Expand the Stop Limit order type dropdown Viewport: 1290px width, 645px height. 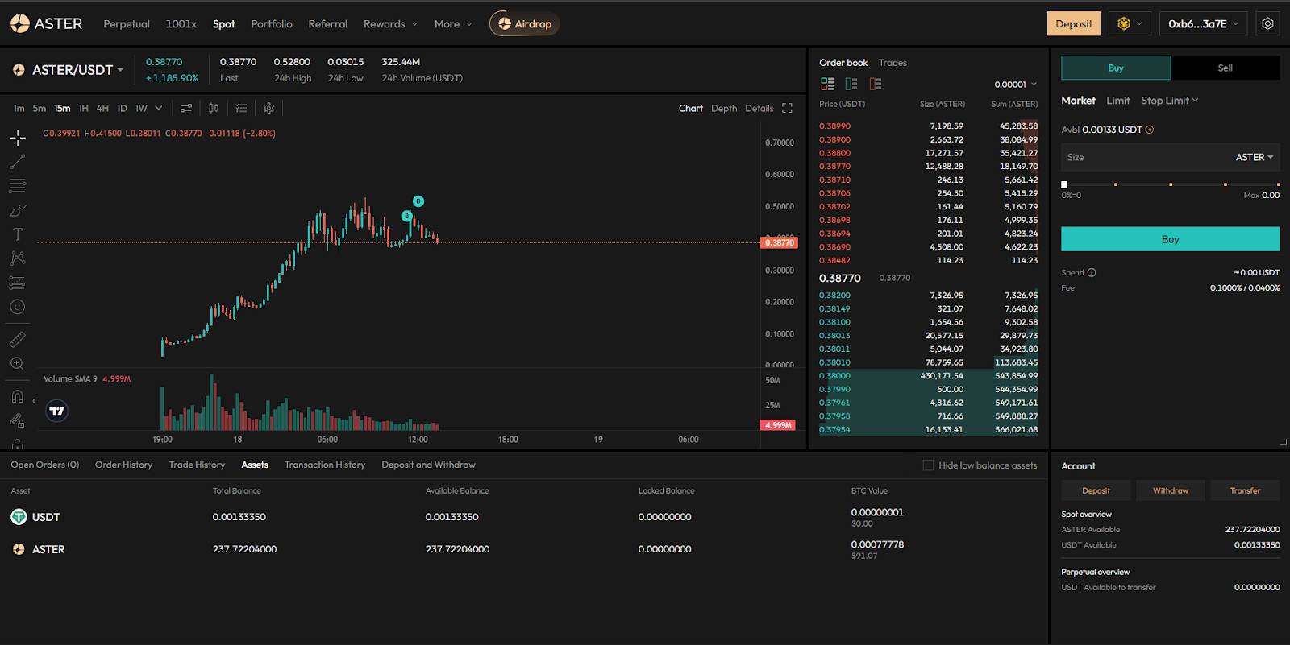(x=1170, y=101)
